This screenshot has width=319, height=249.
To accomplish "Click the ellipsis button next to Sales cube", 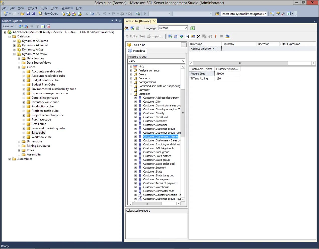I will 184,45.
